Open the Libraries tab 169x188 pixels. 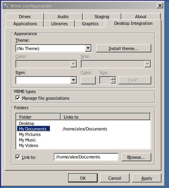[x=59, y=24]
